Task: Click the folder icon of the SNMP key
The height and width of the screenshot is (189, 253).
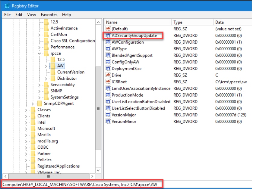Action: pyautogui.click(x=46, y=91)
